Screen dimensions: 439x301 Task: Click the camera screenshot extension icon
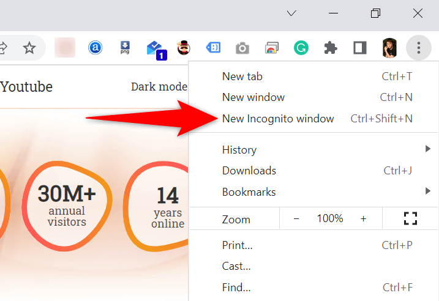(242, 48)
